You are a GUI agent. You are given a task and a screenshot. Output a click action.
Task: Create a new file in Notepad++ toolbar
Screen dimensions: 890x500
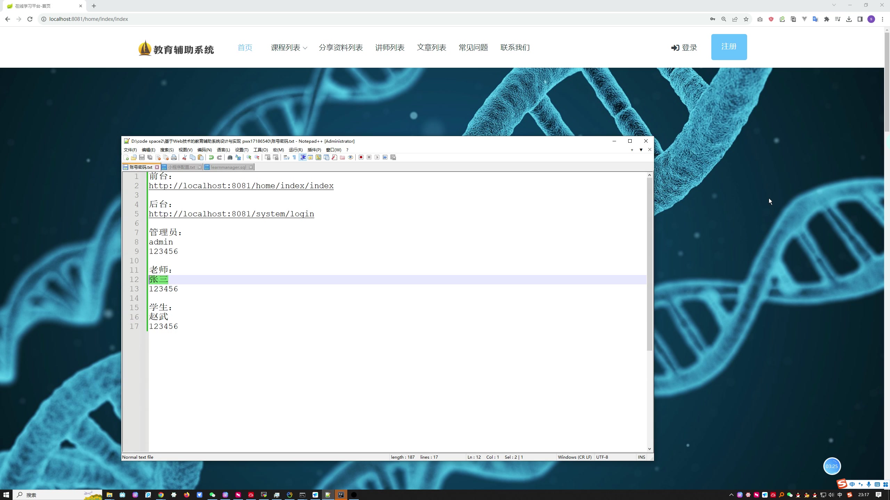(126, 158)
